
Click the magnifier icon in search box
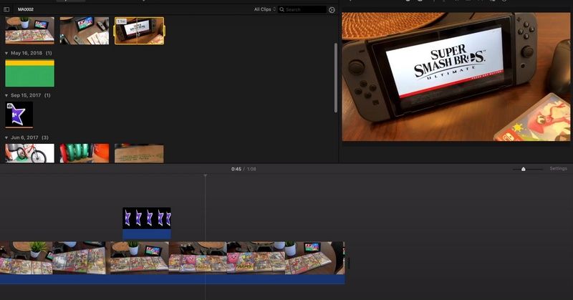281,9
